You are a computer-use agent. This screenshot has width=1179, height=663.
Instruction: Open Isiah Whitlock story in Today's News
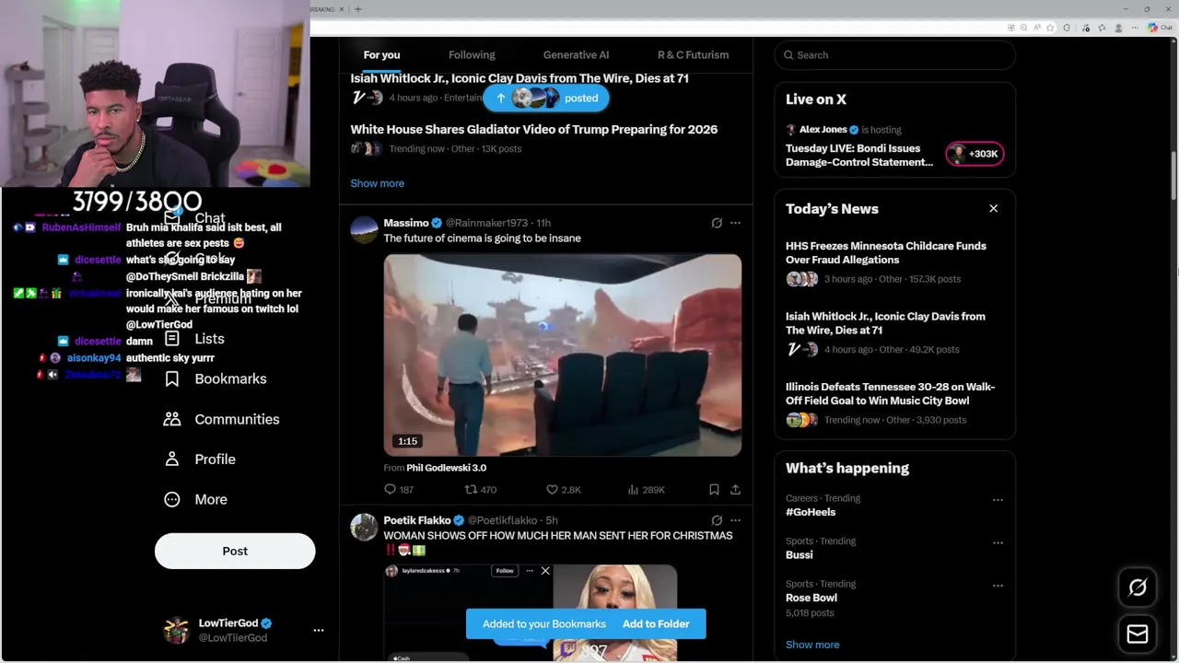click(x=885, y=323)
